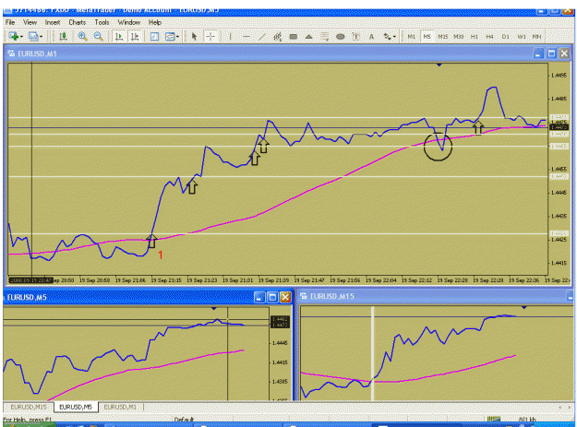The width and height of the screenshot is (577, 427).
Task: Expand the Arrows dropdown arrow
Action: 394,37
